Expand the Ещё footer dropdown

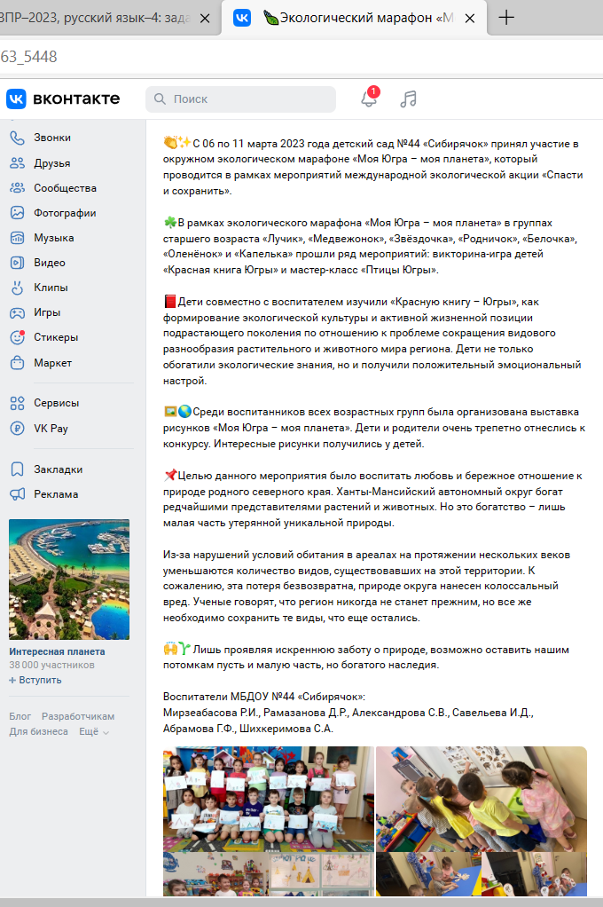tap(94, 732)
